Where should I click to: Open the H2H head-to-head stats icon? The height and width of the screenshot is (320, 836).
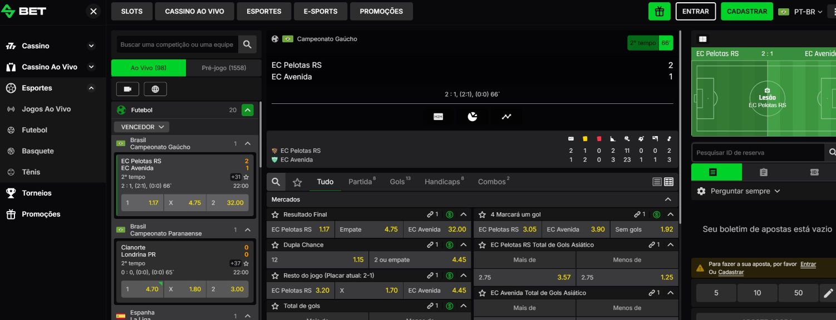point(438,117)
